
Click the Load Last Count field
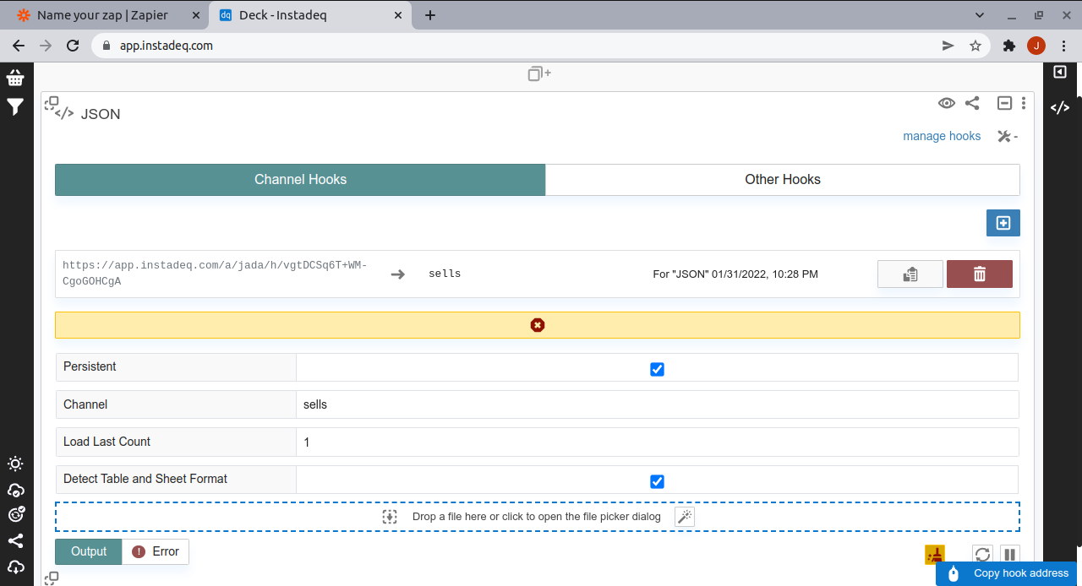(x=658, y=442)
